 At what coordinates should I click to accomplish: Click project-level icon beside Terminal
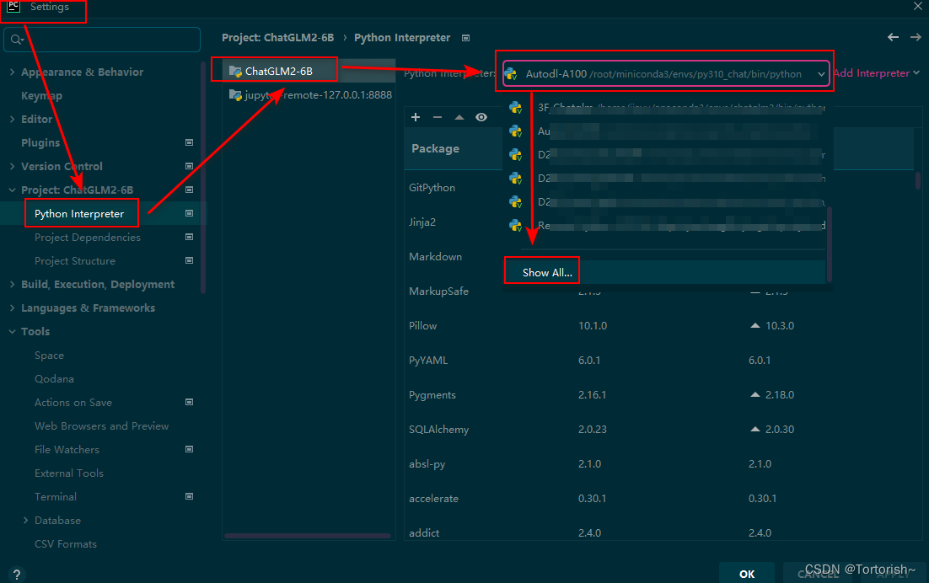click(x=189, y=496)
